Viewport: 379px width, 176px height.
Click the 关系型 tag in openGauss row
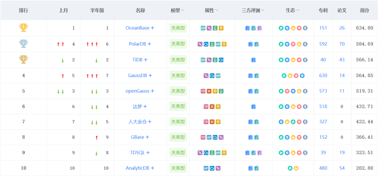click(178, 91)
